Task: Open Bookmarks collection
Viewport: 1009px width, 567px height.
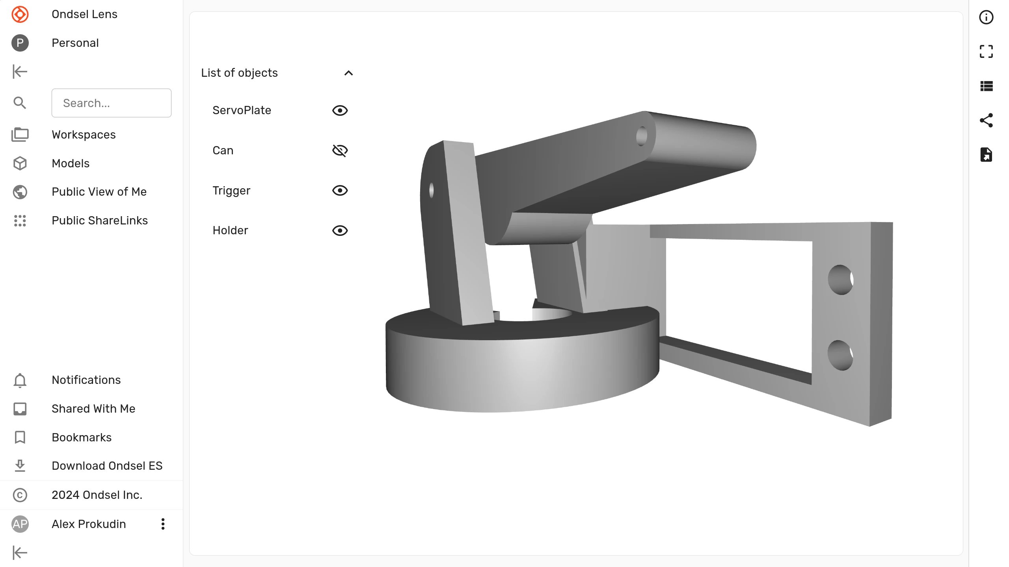Action: (x=82, y=437)
